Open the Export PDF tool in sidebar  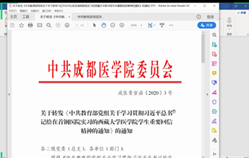pos(214,44)
